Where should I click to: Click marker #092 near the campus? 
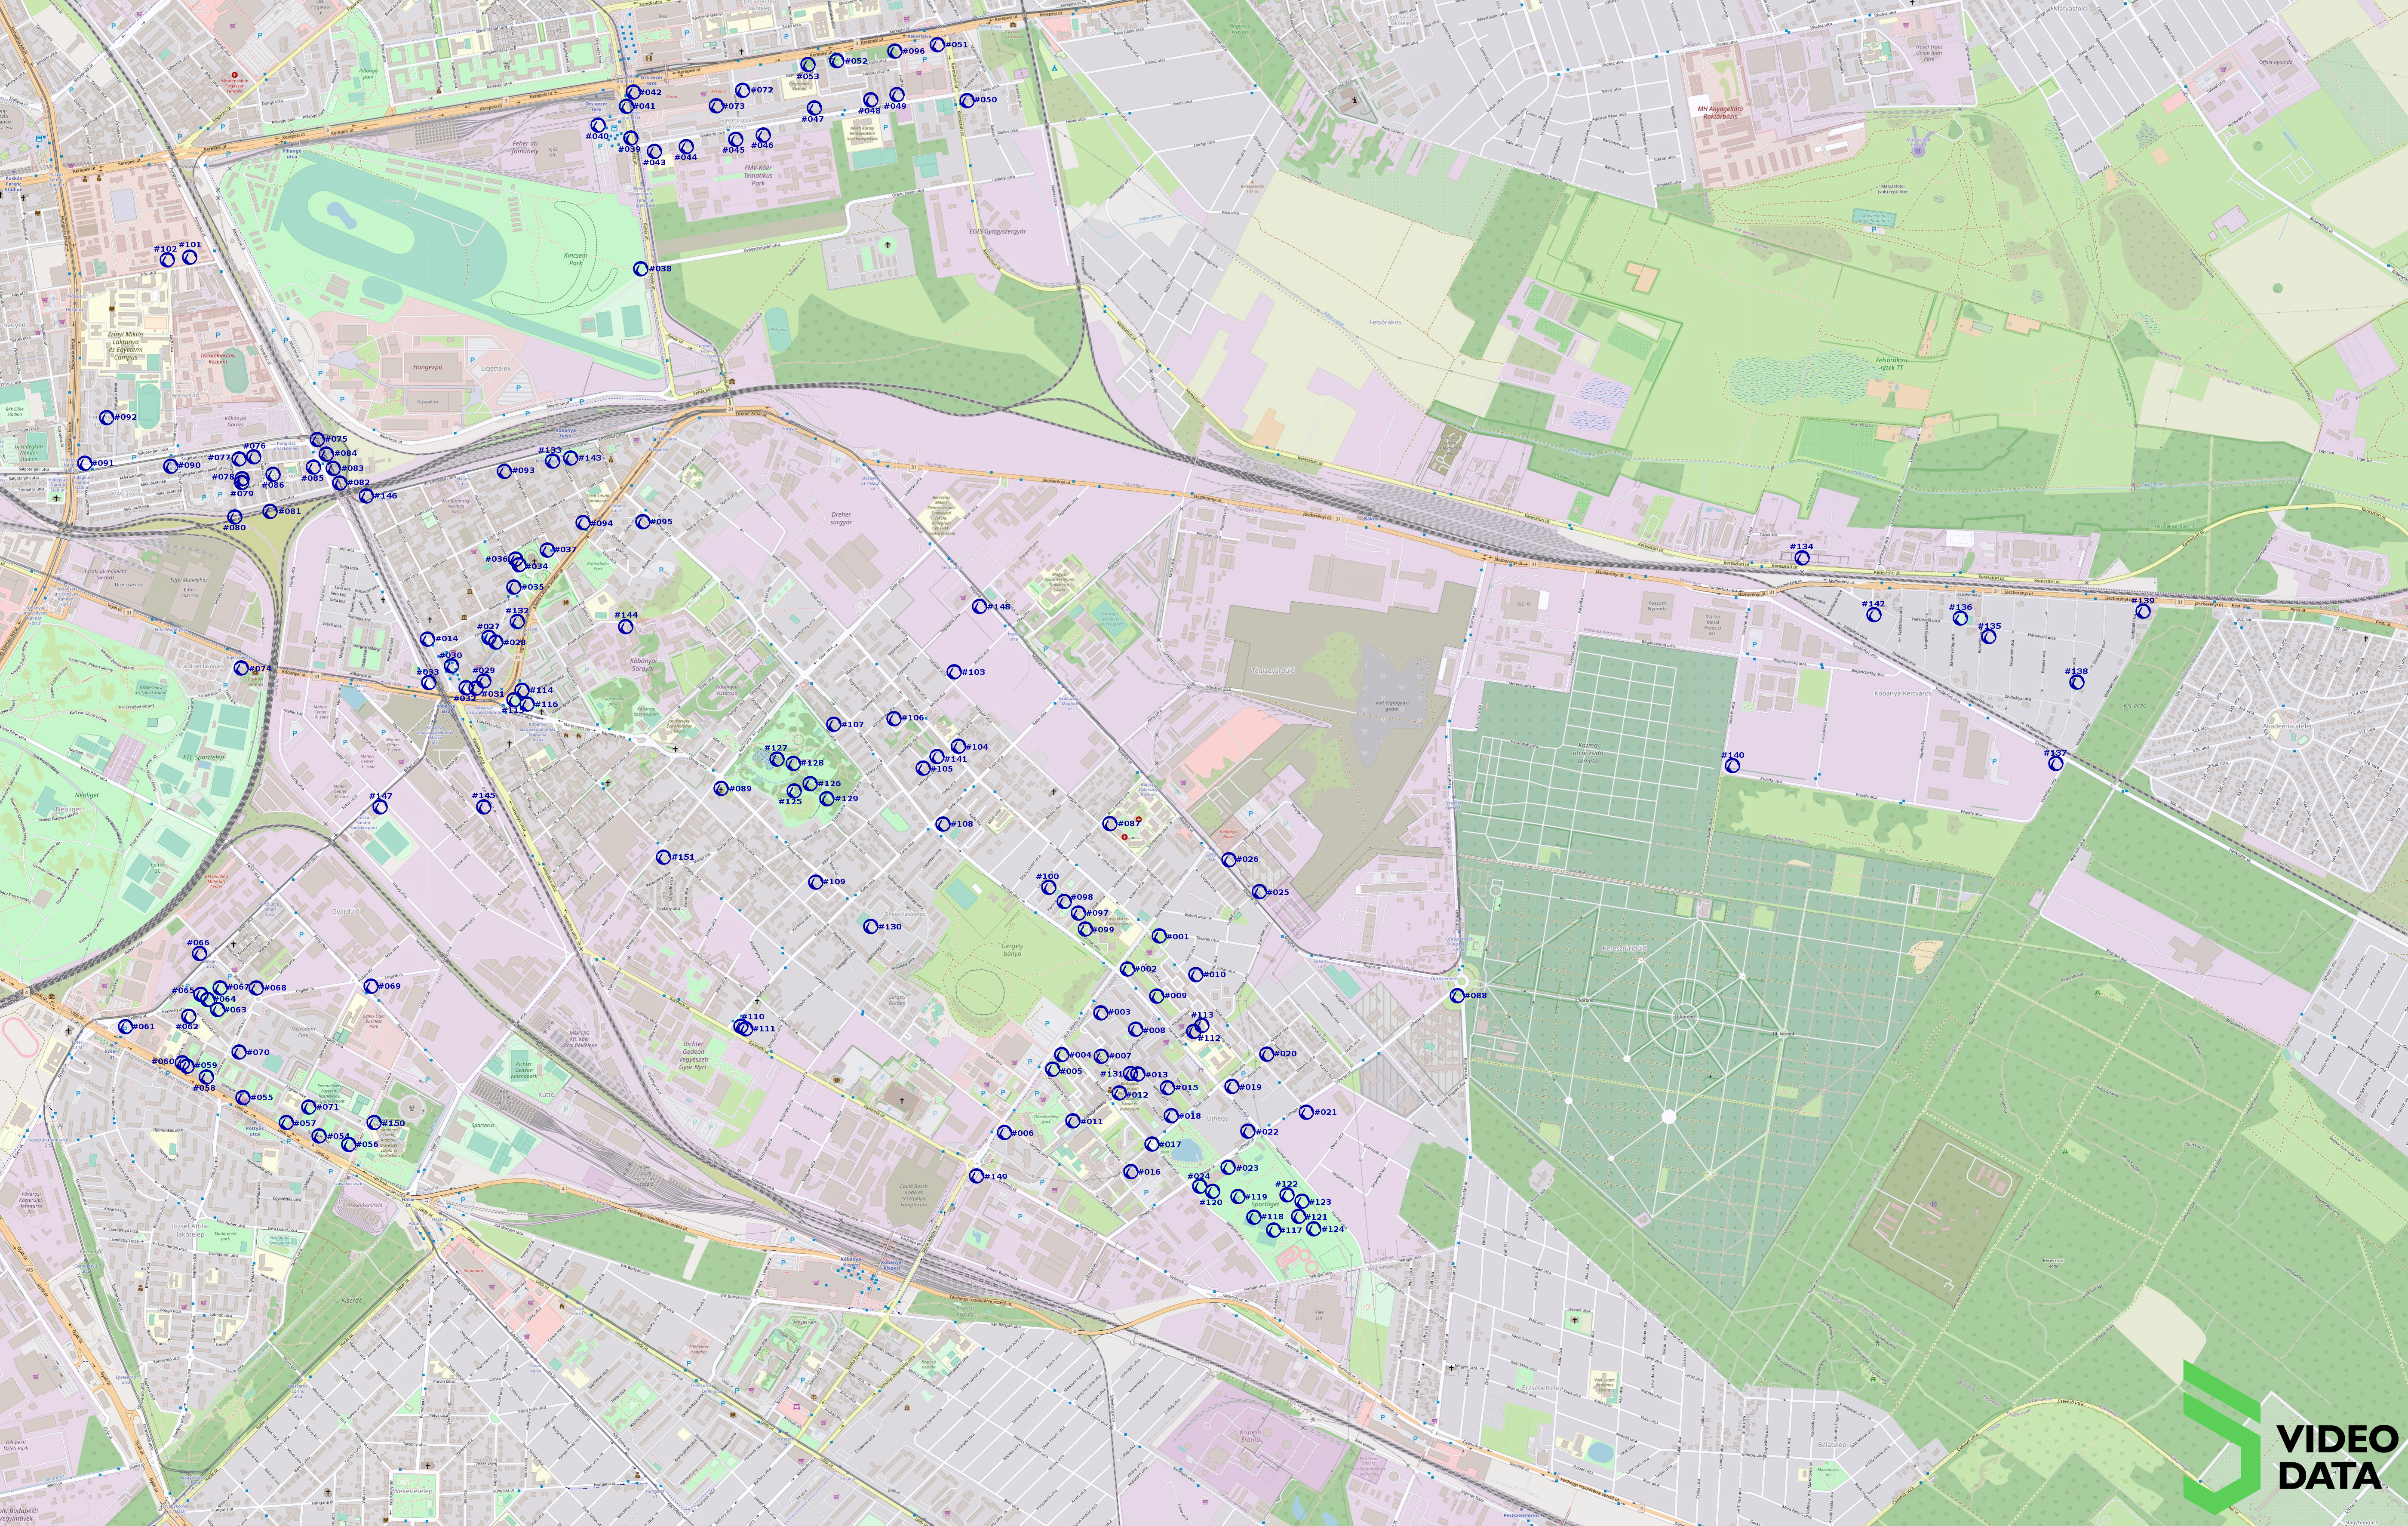click(107, 418)
